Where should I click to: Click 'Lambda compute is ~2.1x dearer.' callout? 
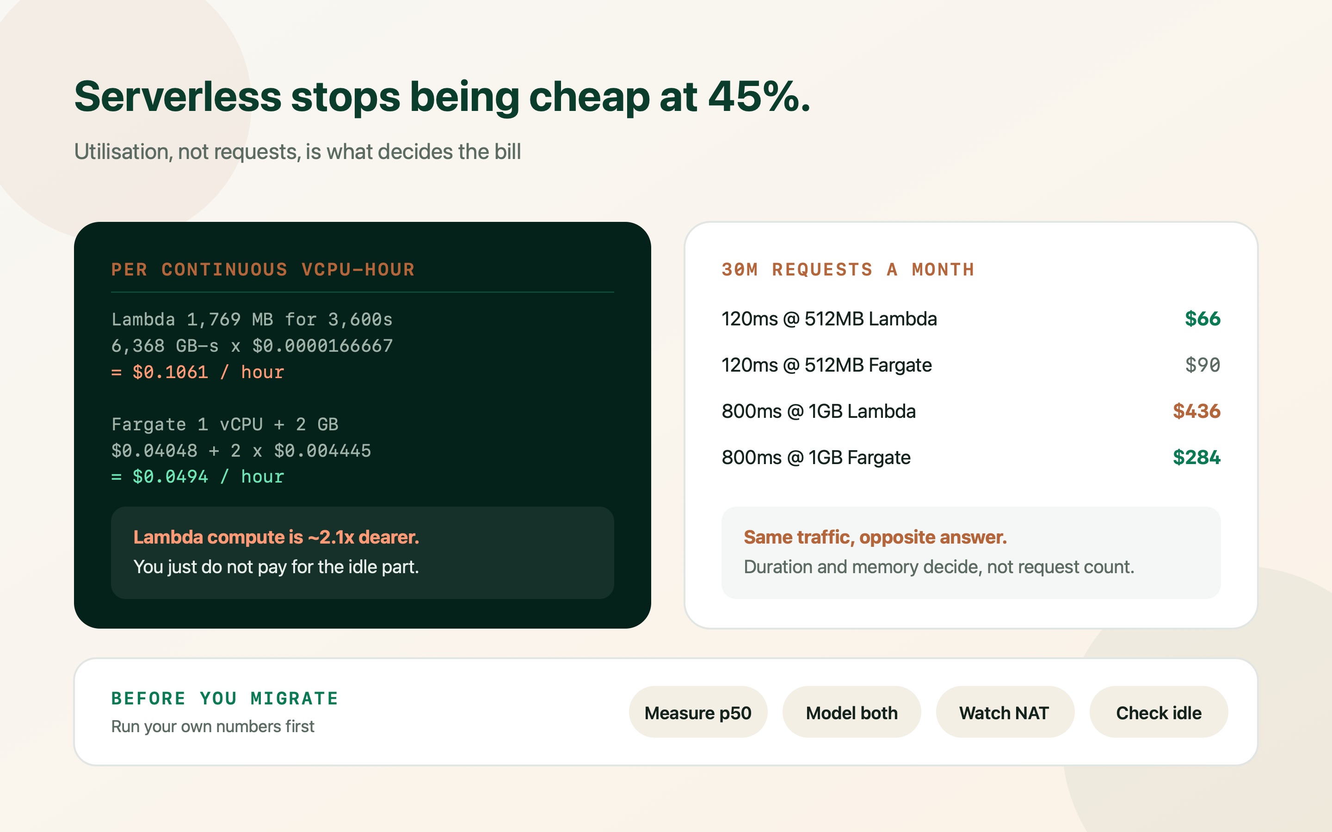click(x=276, y=537)
